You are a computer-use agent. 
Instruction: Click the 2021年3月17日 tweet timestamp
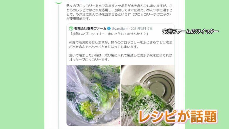142,29
